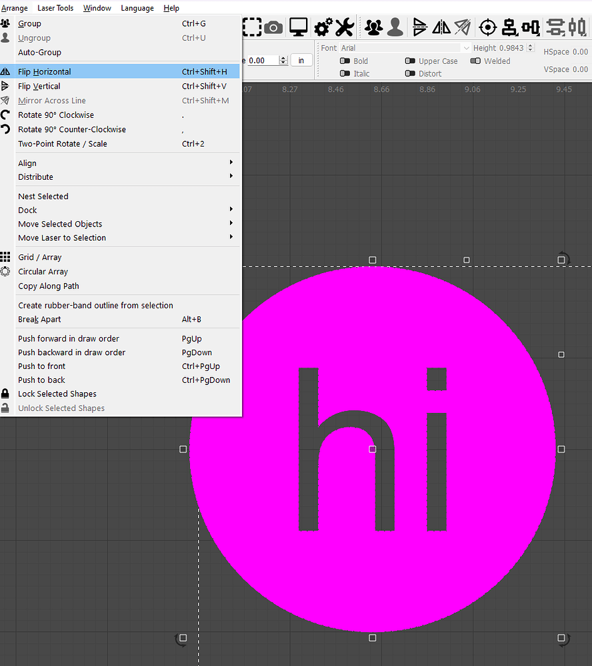Image resolution: width=592 pixels, height=666 pixels.
Task: Click the Circular Array icon in left sidebar
Action: (x=5, y=271)
